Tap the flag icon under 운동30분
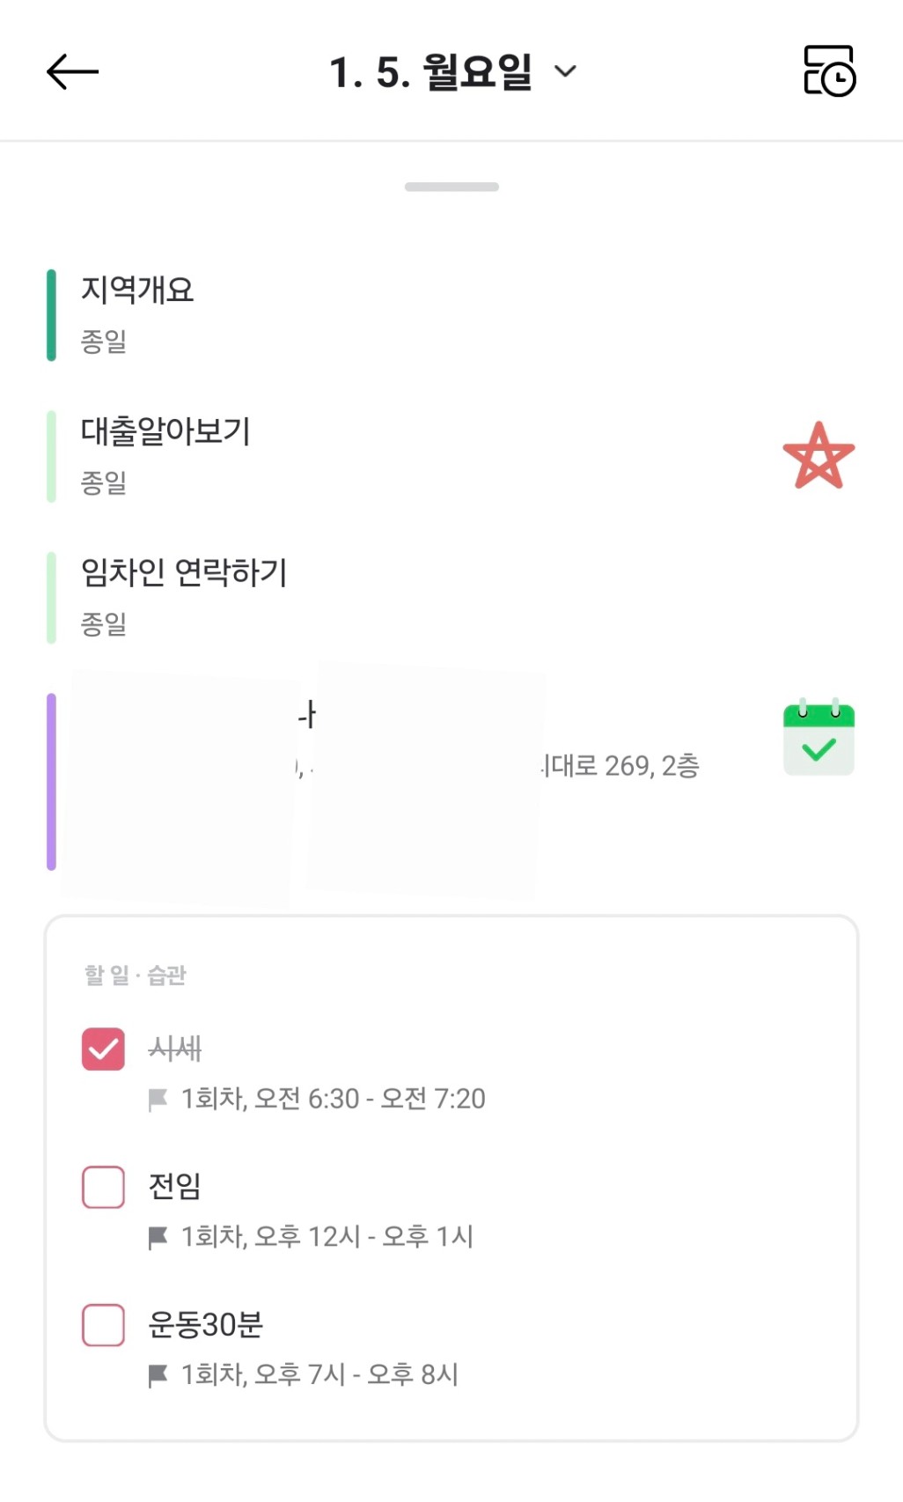The image size is (903, 1502). click(x=158, y=1375)
